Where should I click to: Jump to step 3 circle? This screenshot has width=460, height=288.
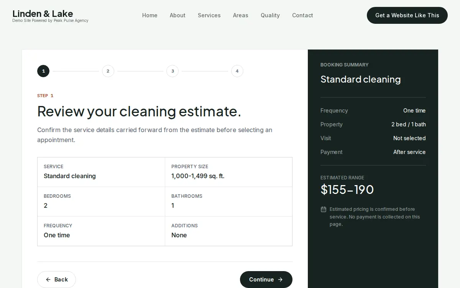172,71
